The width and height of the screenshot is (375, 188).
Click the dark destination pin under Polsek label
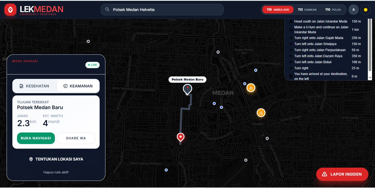(x=187, y=89)
